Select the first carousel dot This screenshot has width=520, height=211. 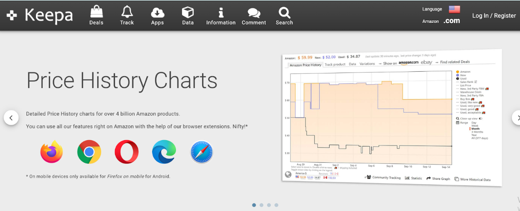pos(254,205)
